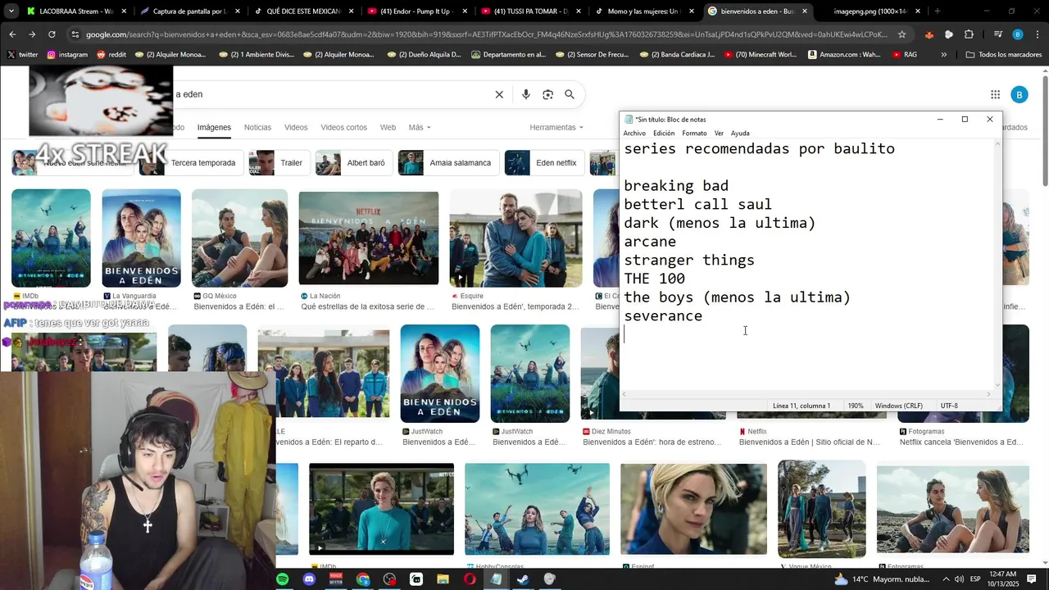Image resolution: width=1049 pixels, height=590 pixels.
Task: Show more bookmarks with the chevron
Action: click(943, 54)
